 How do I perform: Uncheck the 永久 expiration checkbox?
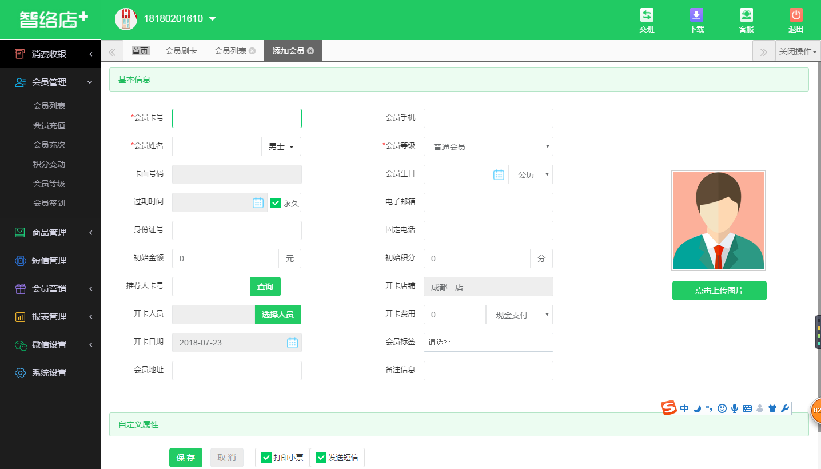coord(276,203)
